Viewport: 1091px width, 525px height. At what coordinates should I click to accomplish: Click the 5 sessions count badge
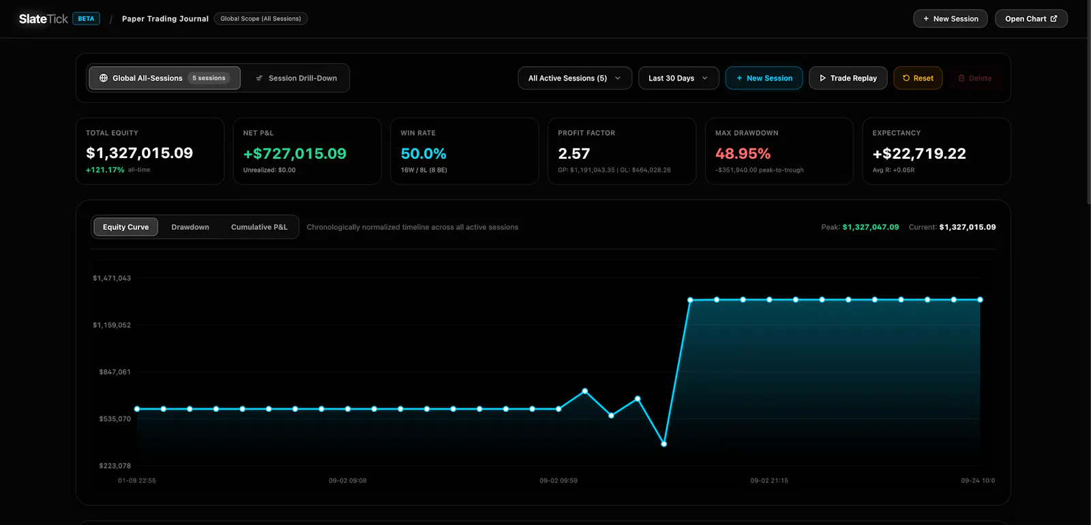click(209, 78)
